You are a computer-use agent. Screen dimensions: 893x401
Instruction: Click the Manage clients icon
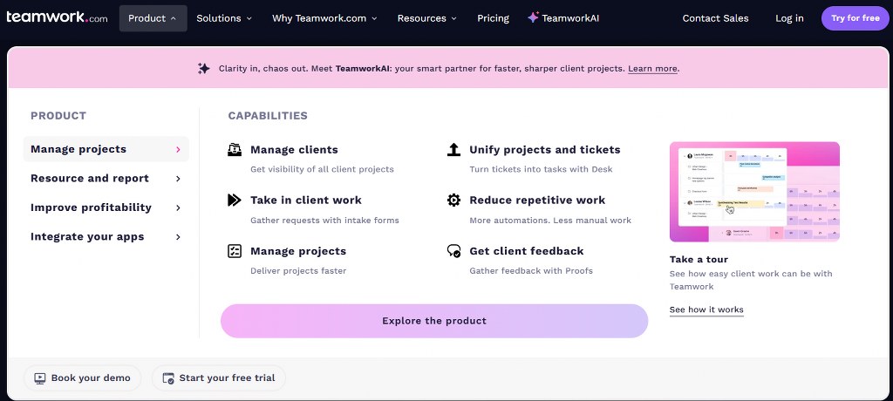234,149
